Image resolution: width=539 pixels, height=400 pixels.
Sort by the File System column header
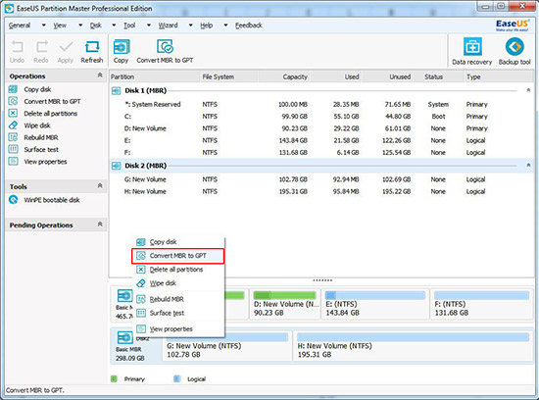coord(228,76)
